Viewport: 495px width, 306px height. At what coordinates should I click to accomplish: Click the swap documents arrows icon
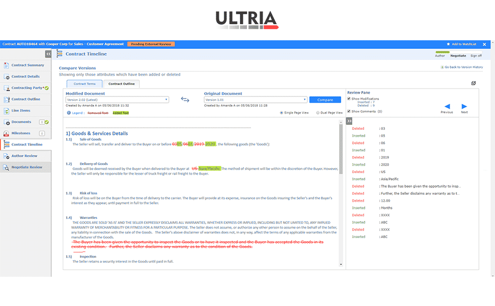click(x=185, y=100)
